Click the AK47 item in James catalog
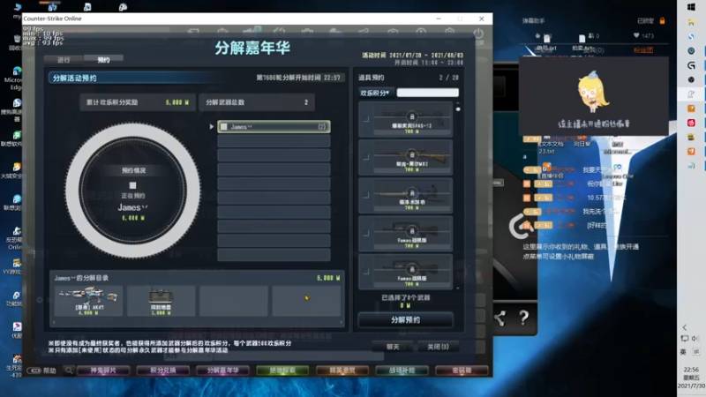Viewport: 706px width, 397px height. 88,300
